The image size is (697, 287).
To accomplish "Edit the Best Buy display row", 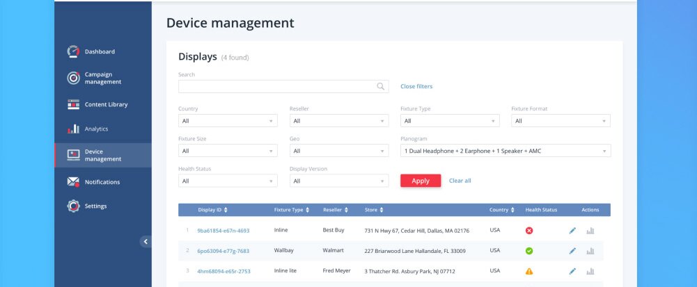I will (572, 231).
